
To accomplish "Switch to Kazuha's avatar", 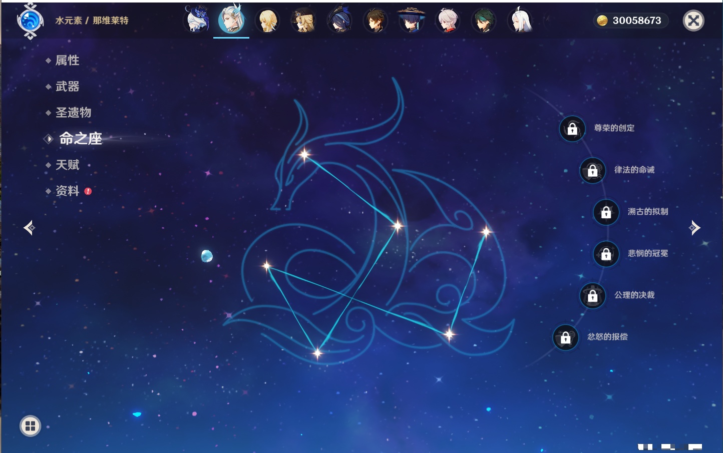I will (x=448, y=21).
